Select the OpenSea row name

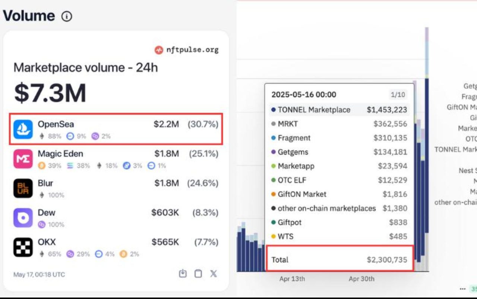(x=56, y=124)
